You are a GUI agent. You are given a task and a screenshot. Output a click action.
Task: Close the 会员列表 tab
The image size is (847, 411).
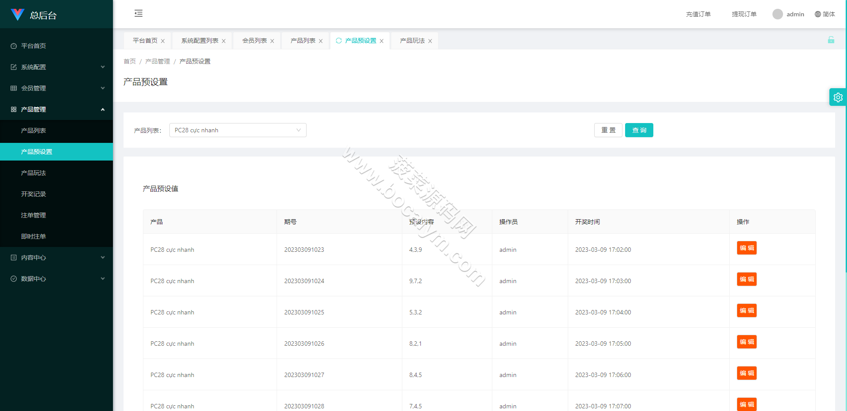tap(272, 41)
